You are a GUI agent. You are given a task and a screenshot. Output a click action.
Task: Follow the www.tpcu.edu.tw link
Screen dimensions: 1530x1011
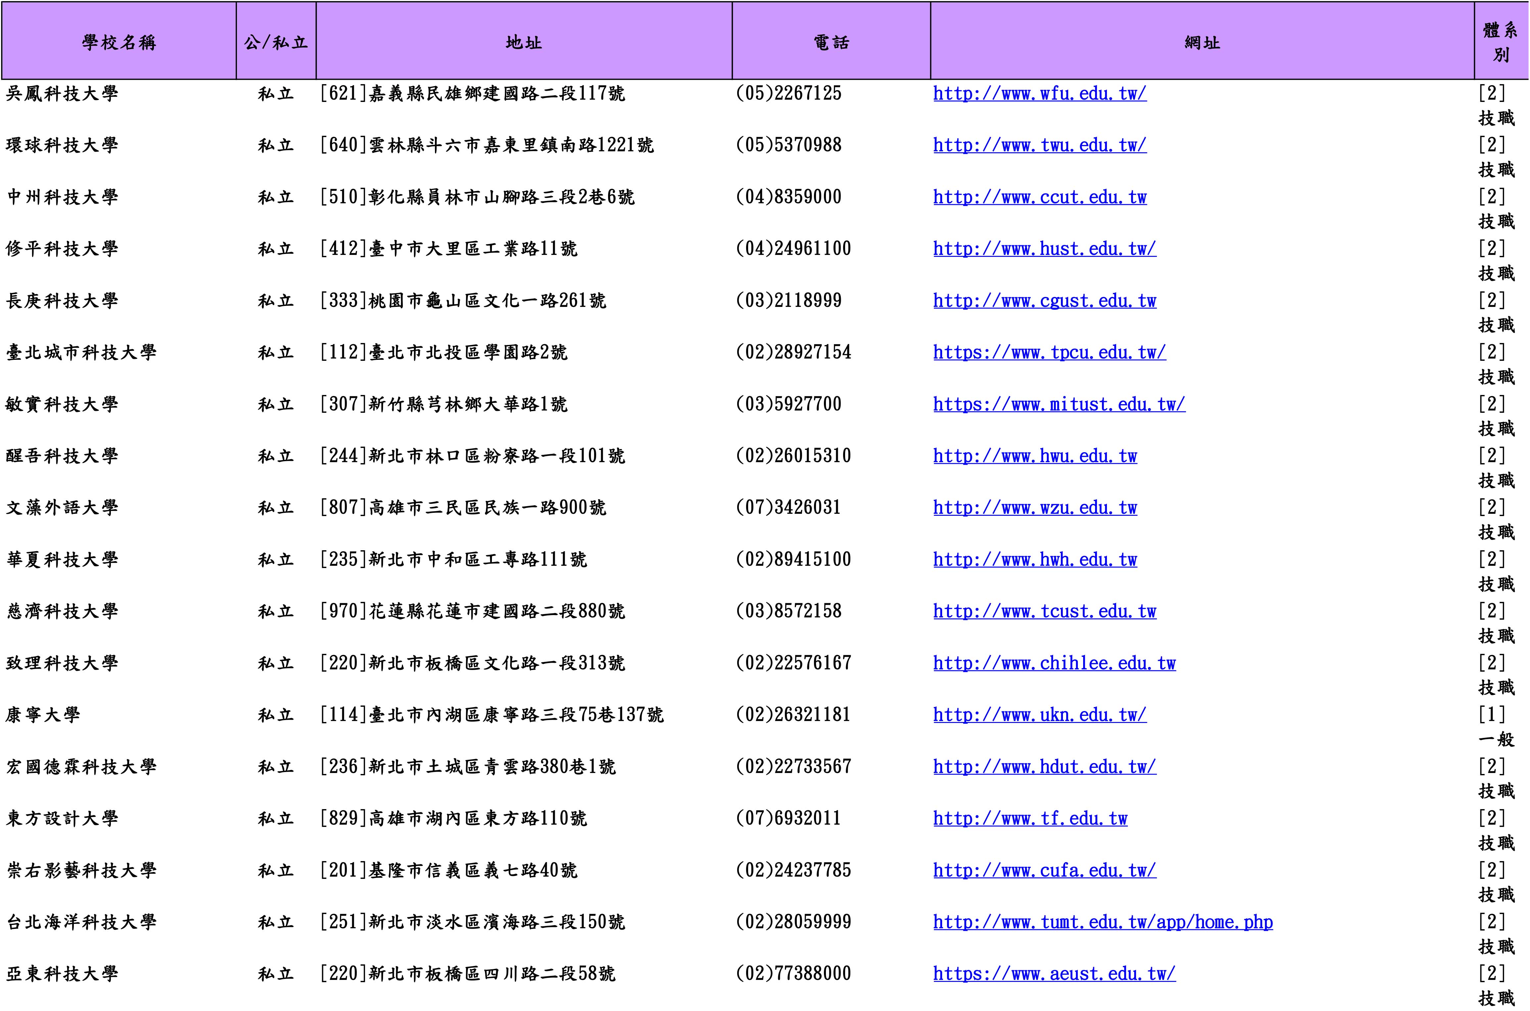point(1049,353)
